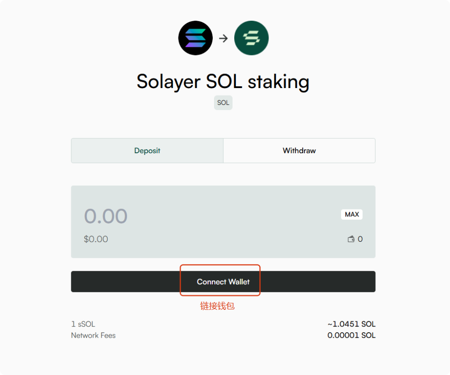The image size is (450, 375).
Task: Switch to the Withdraw tab
Action: tap(299, 151)
